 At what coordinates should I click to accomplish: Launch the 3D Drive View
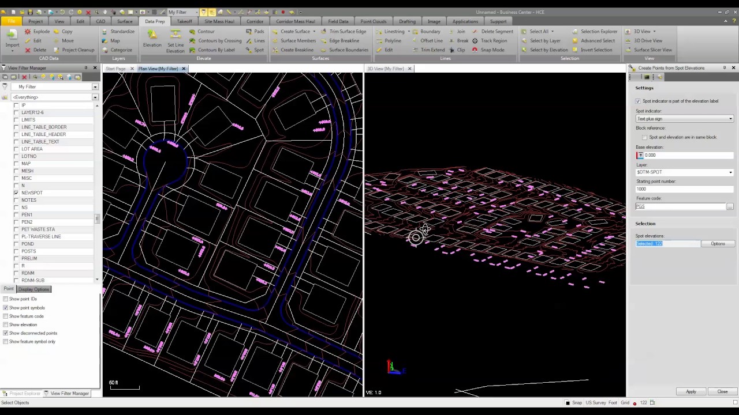(x=644, y=41)
